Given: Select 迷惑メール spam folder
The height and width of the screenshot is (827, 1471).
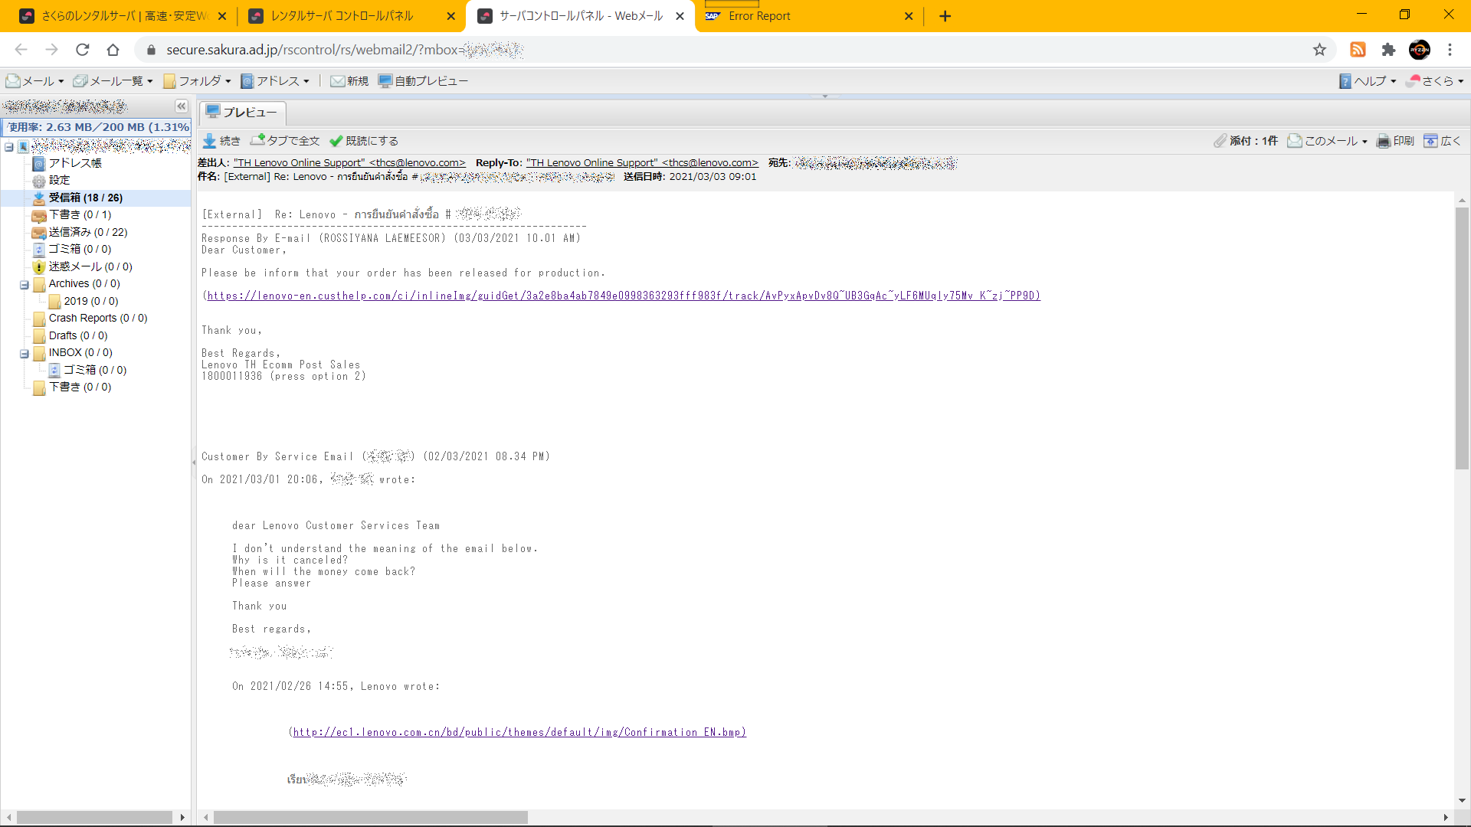Looking at the screenshot, I should [x=90, y=266].
